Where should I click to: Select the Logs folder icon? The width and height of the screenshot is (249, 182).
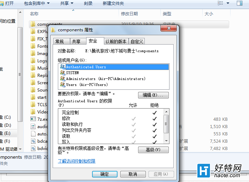pos(33,61)
